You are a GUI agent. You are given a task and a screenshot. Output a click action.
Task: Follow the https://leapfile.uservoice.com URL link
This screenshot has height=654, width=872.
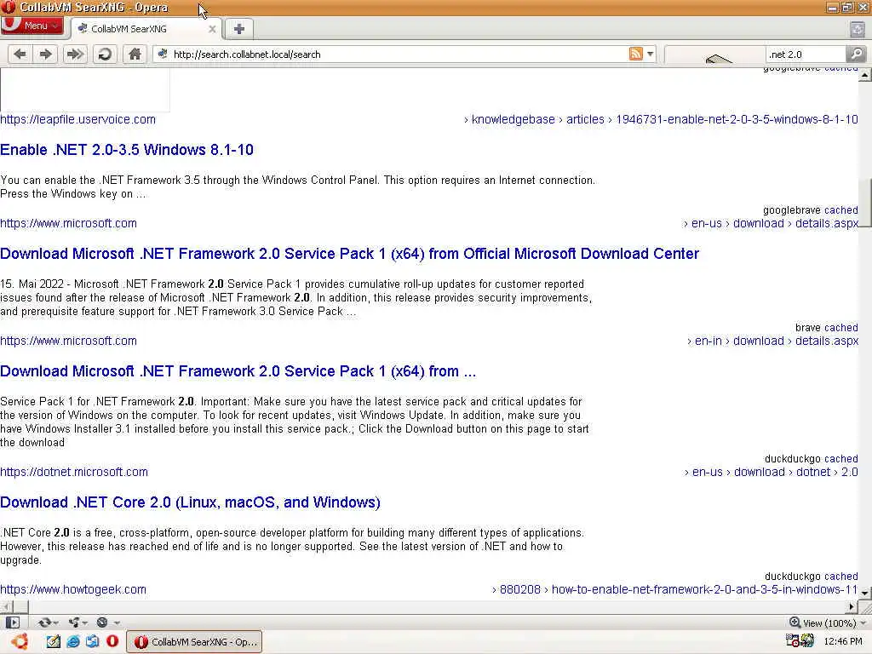coord(77,119)
